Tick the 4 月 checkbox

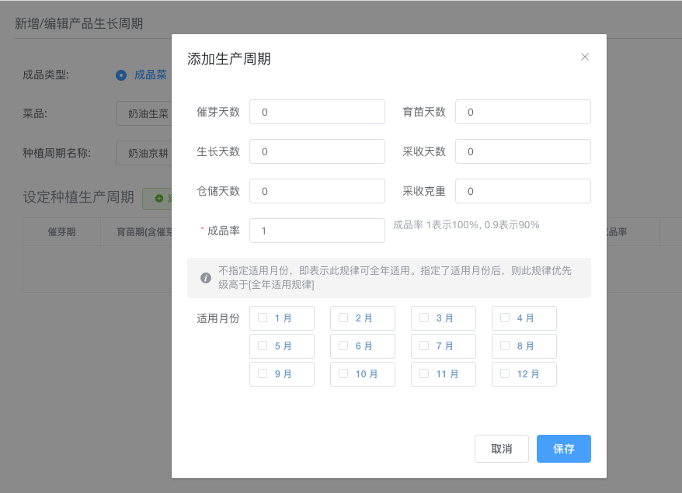[505, 318]
